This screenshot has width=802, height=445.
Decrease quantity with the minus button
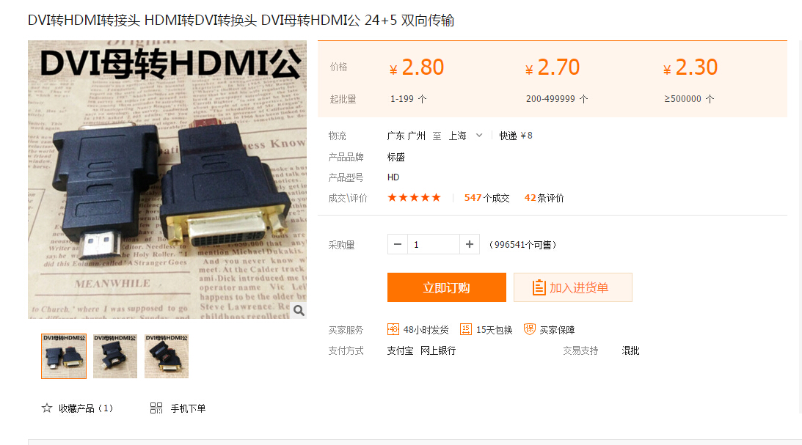398,245
